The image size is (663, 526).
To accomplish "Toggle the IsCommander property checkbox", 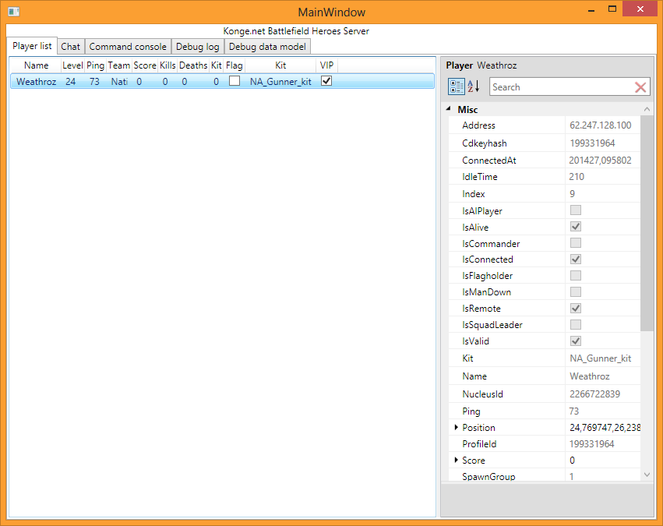I will pyautogui.click(x=576, y=243).
